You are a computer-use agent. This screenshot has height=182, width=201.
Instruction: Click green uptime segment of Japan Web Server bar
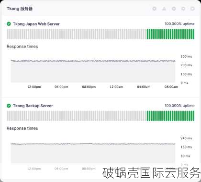tap(170, 34)
